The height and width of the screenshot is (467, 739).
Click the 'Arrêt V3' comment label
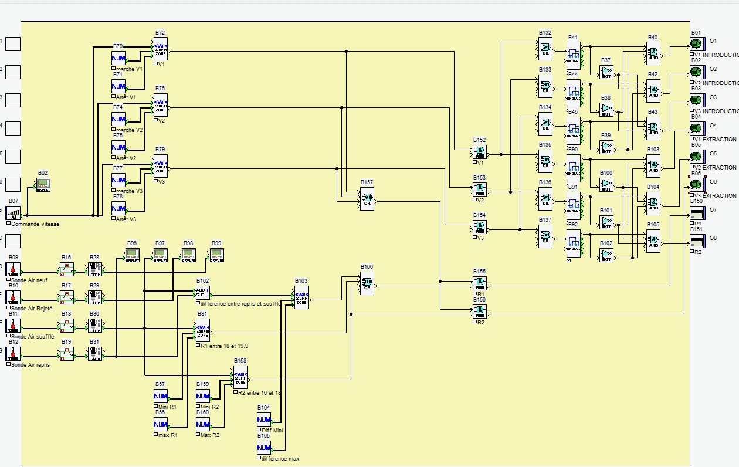(x=126, y=219)
